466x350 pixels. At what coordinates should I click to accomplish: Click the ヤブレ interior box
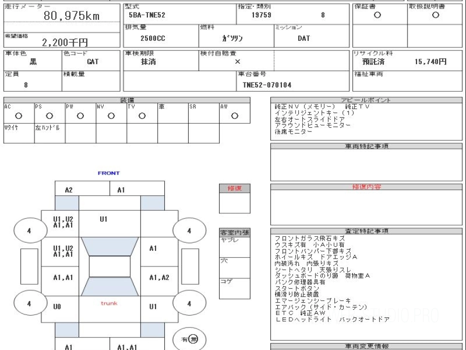click(x=235, y=247)
